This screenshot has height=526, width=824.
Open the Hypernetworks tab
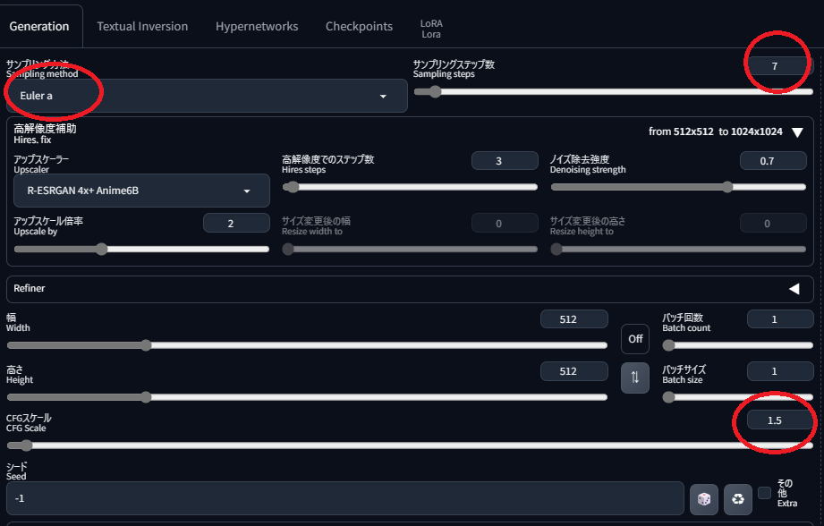pyautogui.click(x=257, y=26)
